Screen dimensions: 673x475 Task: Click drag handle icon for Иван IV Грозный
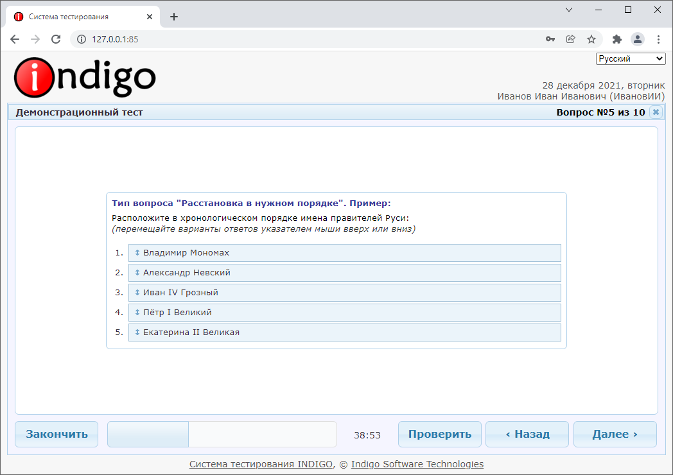tap(137, 292)
